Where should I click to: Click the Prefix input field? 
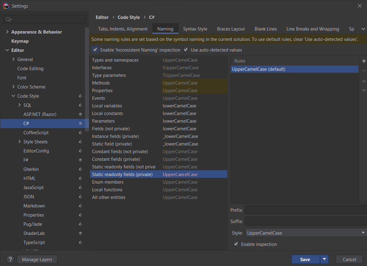[x=306, y=210]
